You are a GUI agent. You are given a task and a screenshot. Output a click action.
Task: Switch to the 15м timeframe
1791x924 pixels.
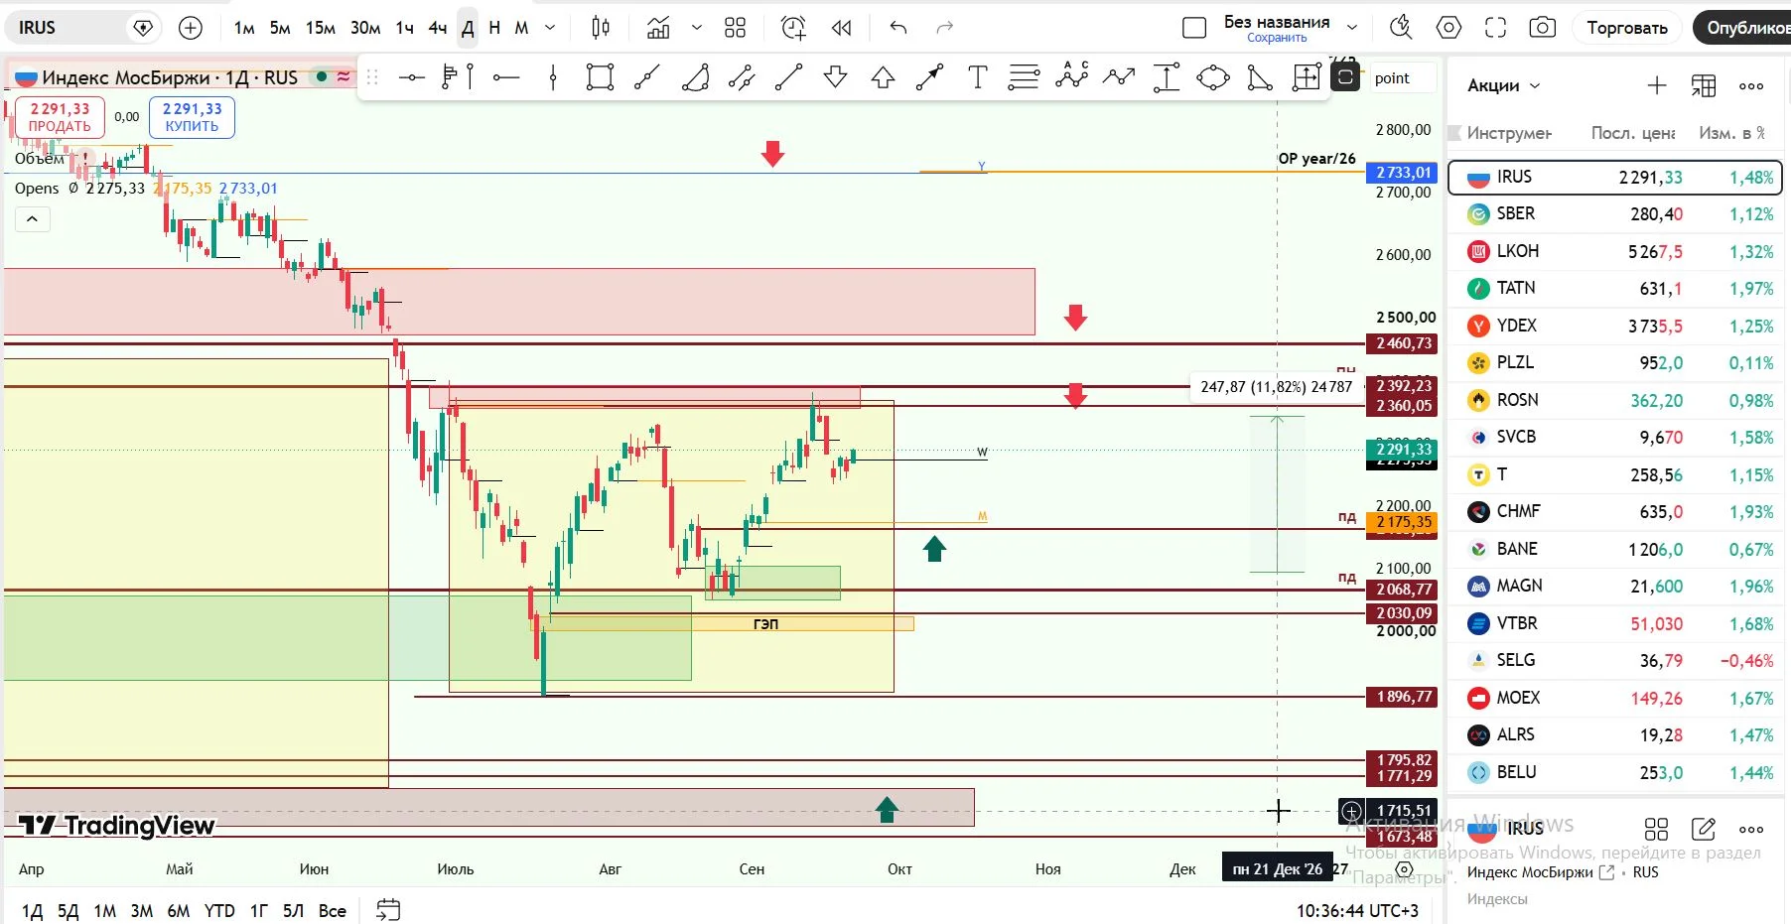(321, 28)
